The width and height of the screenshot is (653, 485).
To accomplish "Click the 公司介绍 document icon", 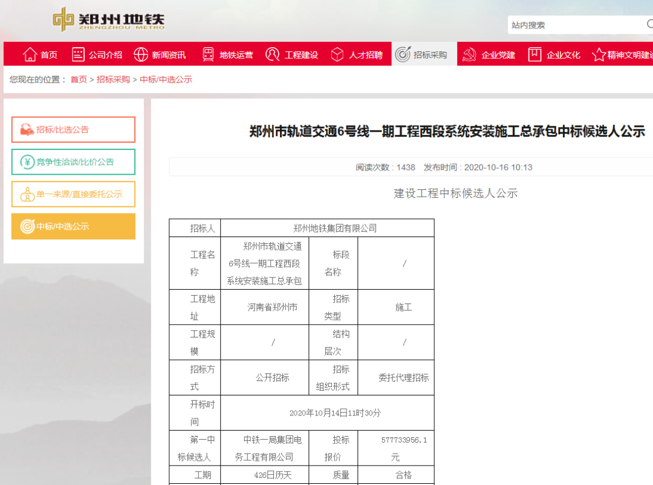I will (78, 54).
